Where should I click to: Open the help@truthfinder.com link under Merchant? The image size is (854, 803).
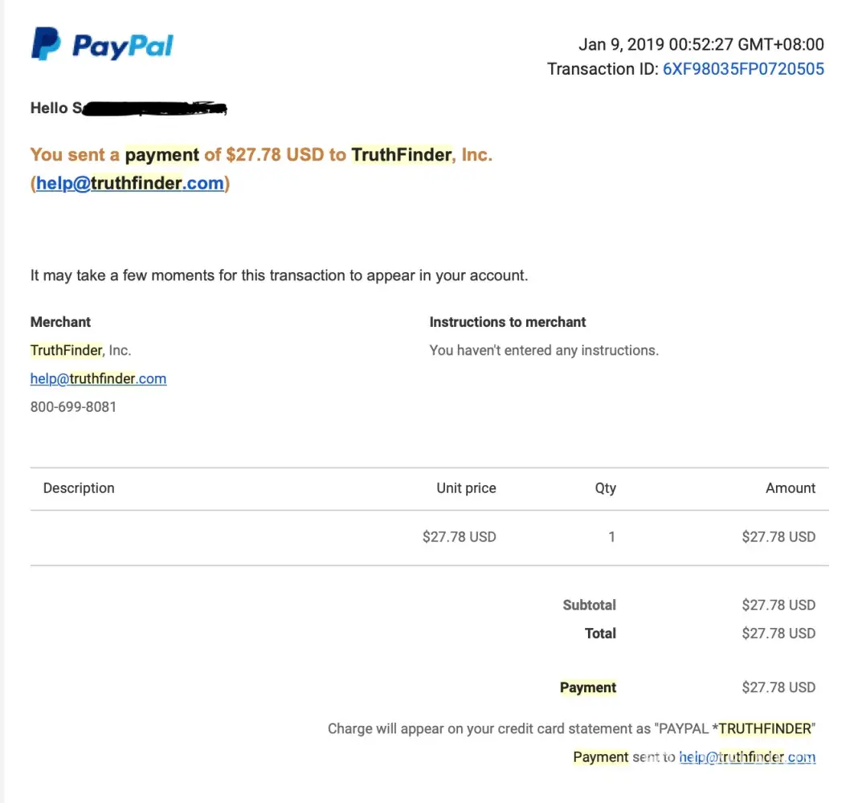98,378
